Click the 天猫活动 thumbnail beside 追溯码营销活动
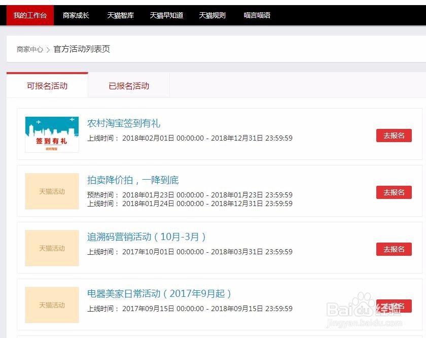Viewport: 426px width, 338px height. [52, 248]
